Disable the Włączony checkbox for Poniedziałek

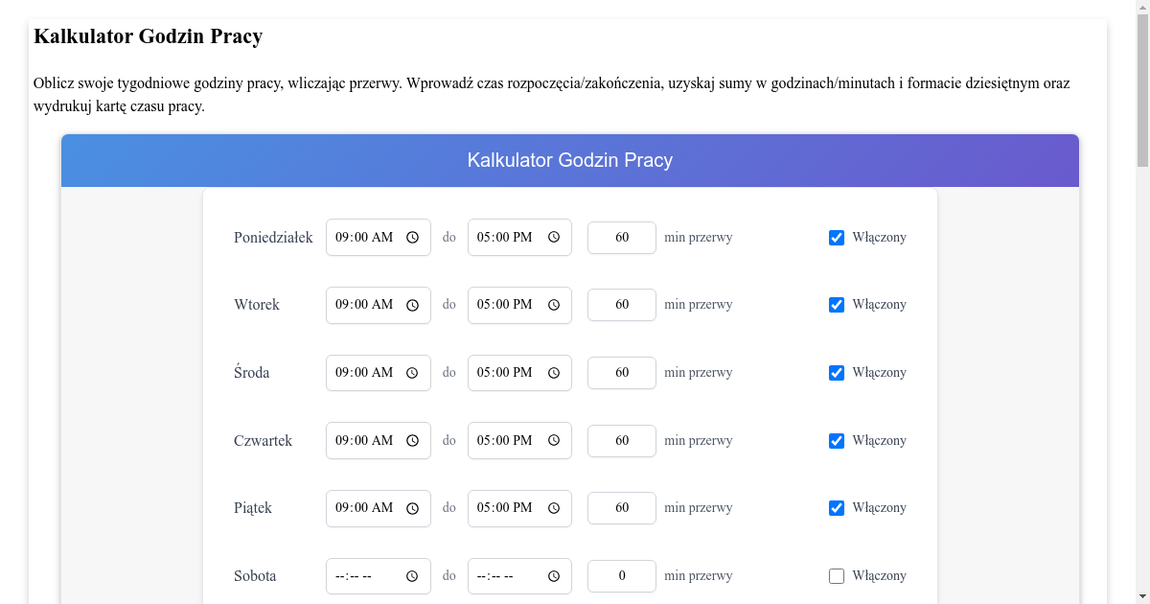click(837, 237)
